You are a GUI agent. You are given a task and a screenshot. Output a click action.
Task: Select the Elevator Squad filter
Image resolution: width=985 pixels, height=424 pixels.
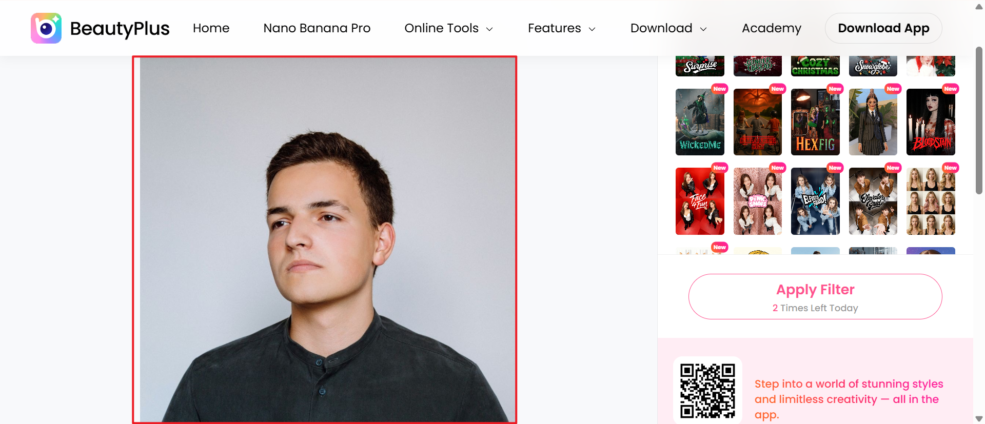(815, 201)
